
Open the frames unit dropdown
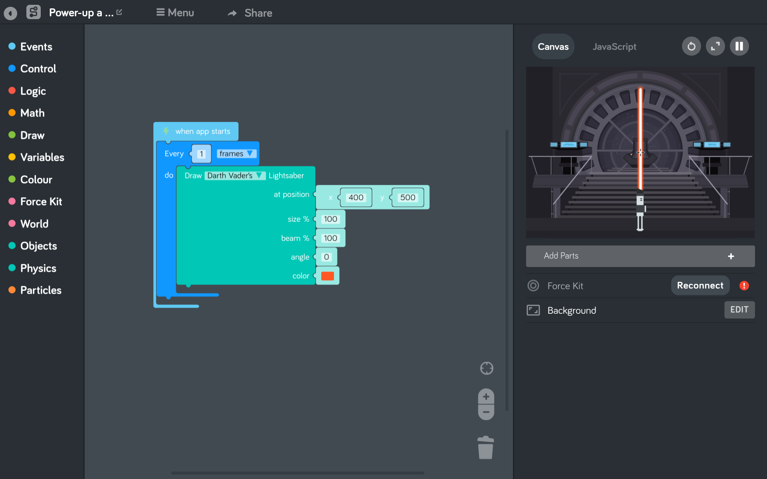236,154
